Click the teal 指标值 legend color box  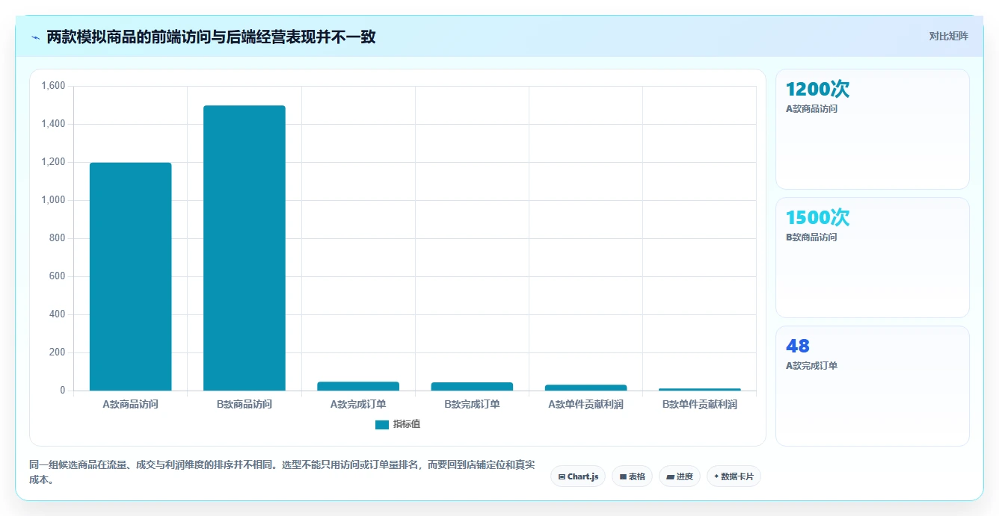(x=382, y=424)
